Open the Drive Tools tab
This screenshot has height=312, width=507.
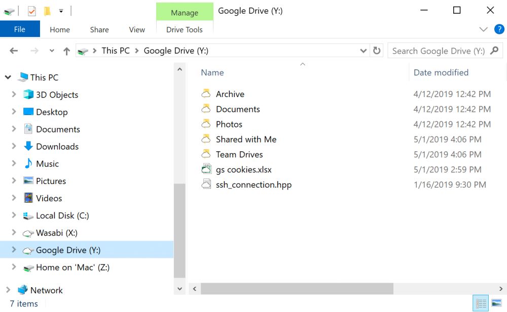coord(185,30)
